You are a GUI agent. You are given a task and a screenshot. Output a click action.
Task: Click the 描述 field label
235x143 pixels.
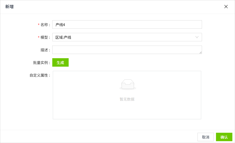44,50
